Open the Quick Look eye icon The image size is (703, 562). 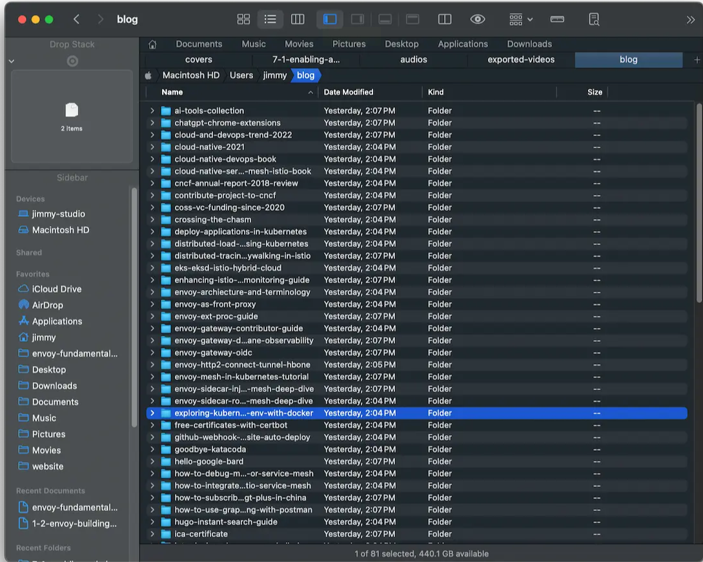point(478,19)
